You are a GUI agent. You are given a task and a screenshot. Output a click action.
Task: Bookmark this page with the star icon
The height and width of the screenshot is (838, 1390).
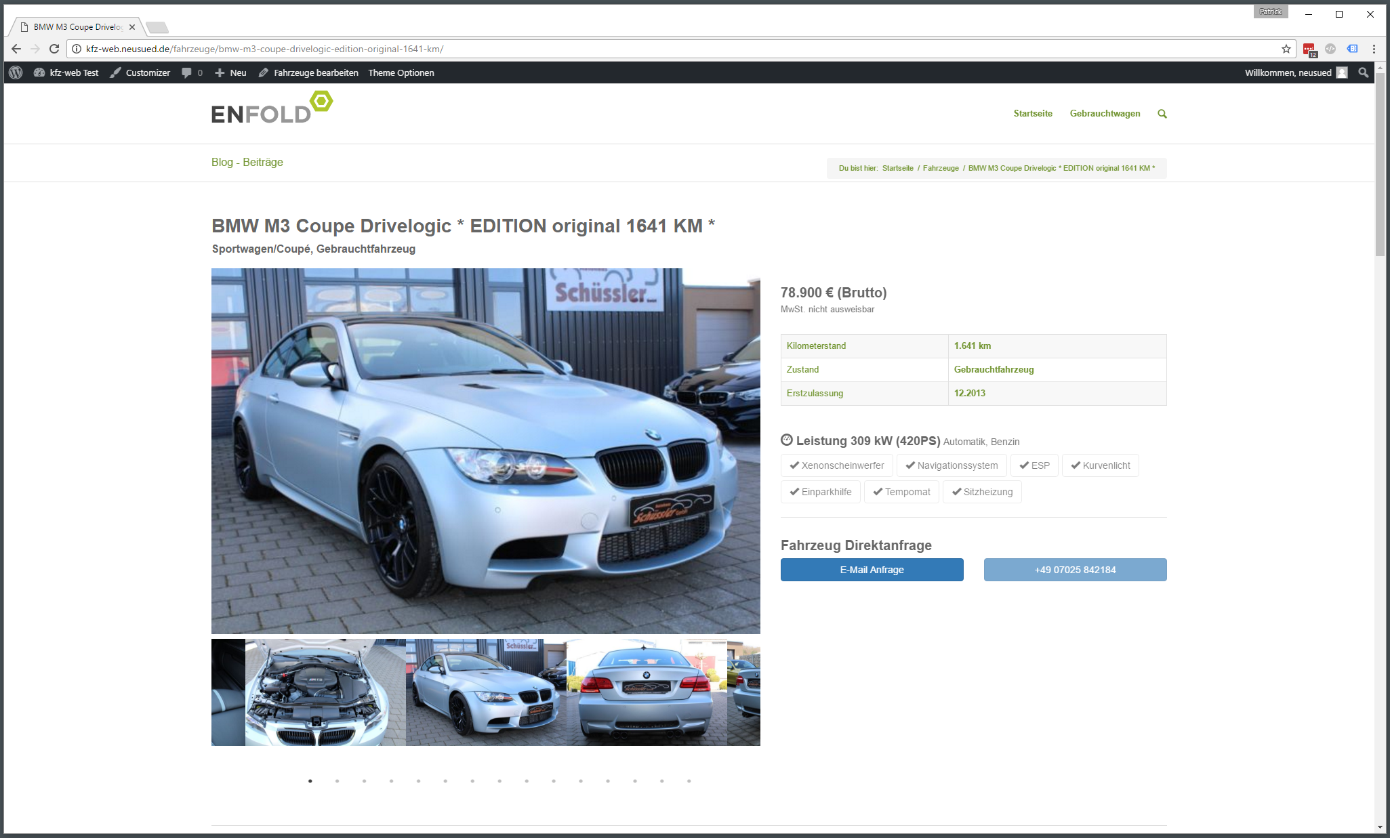(x=1286, y=49)
